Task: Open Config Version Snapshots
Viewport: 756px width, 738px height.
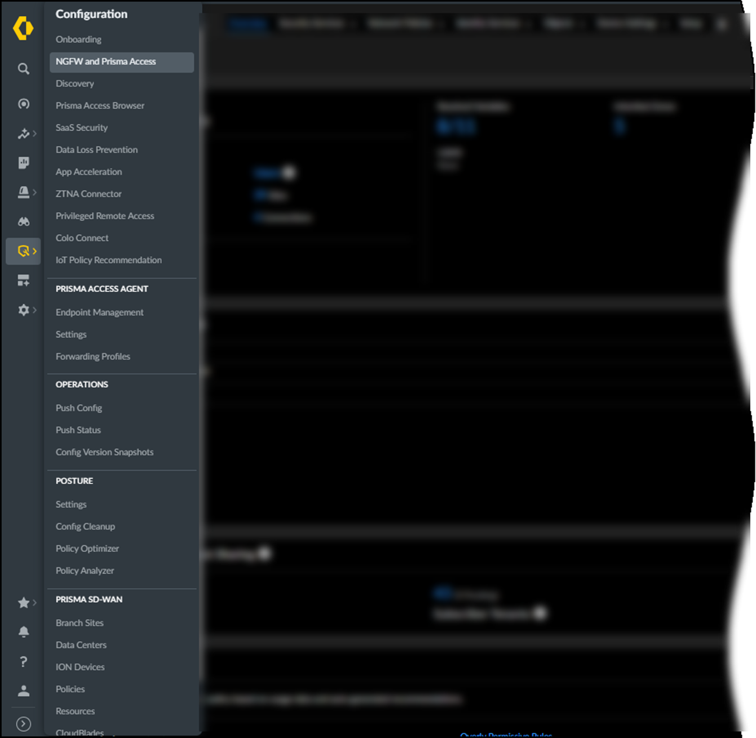Action: pos(104,452)
